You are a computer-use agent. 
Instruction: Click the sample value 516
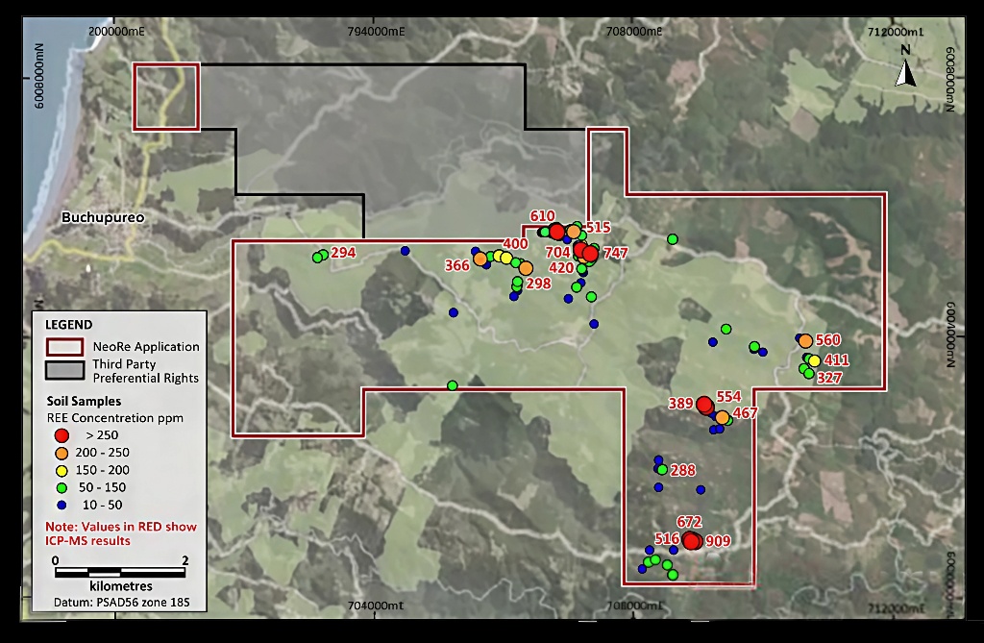[667, 539]
